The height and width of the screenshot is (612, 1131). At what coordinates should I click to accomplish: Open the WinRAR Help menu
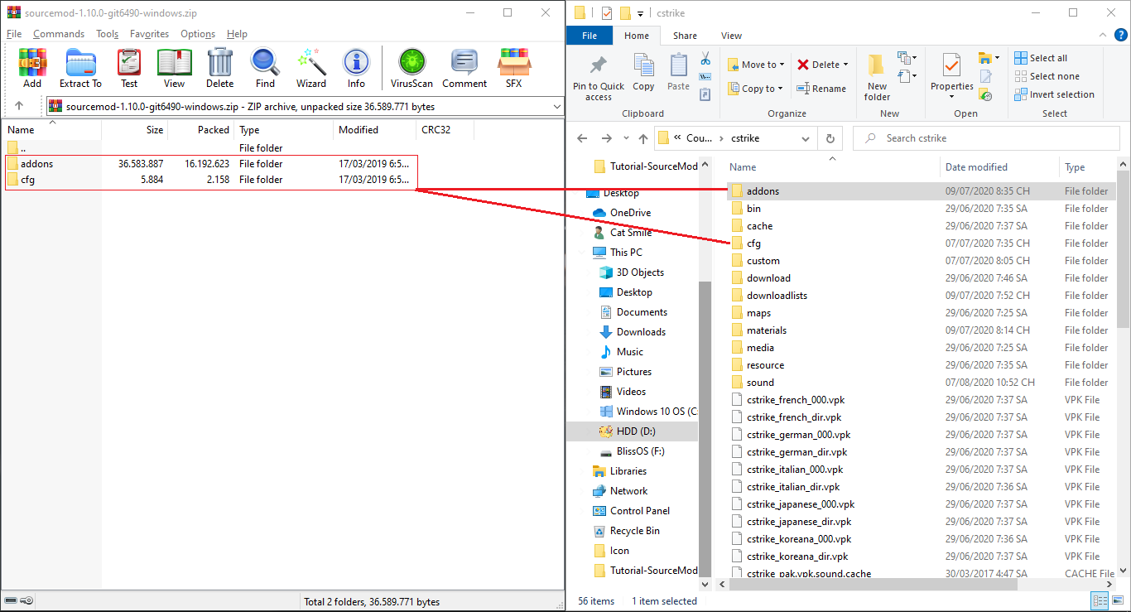[237, 34]
